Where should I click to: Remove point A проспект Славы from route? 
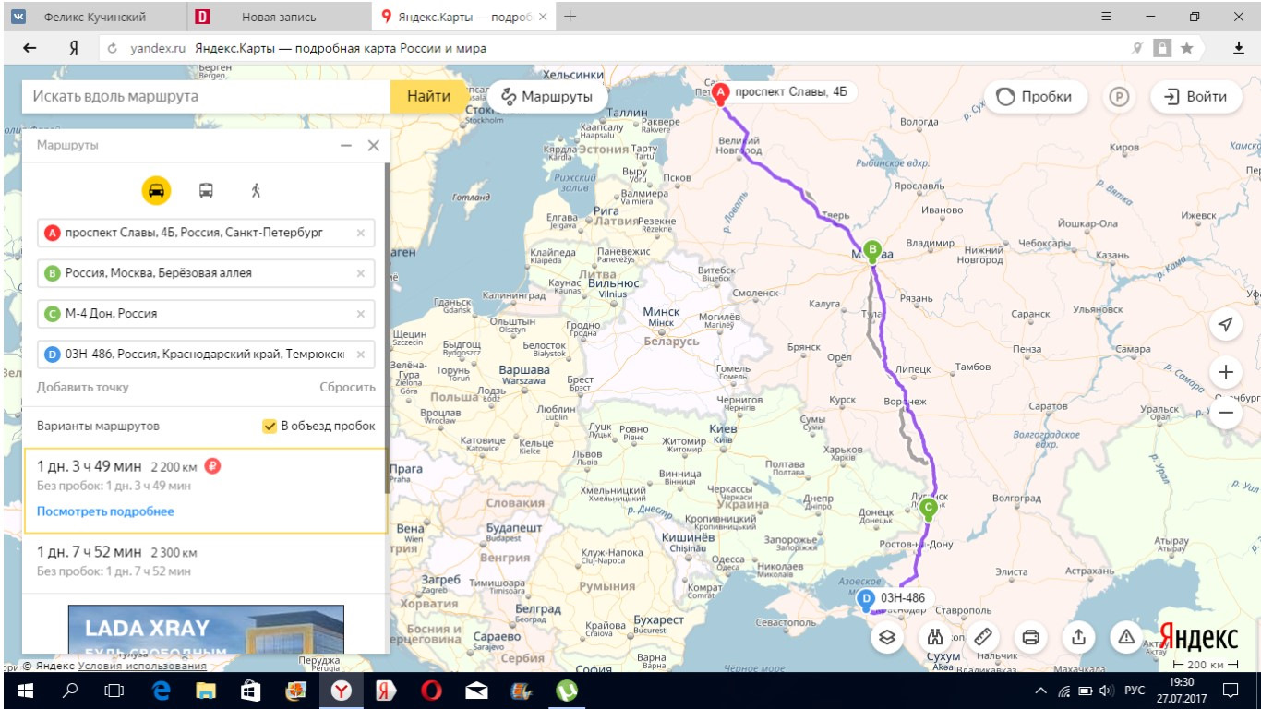(361, 233)
